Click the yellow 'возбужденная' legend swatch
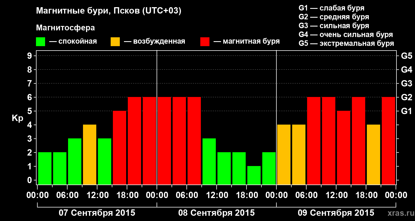This screenshot has height=221, width=415. [115, 42]
